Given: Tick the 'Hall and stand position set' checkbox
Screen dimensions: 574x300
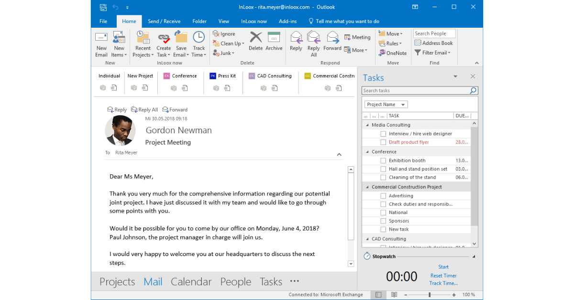Looking at the screenshot, I should [x=383, y=169].
